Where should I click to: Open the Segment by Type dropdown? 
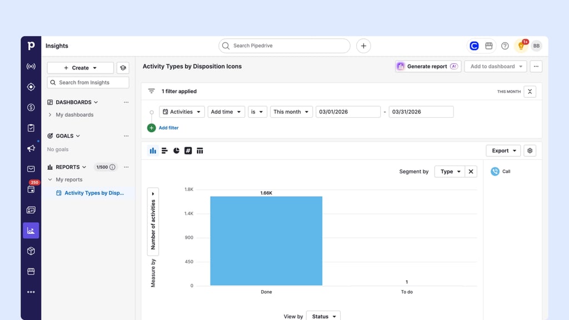pyautogui.click(x=450, y=172)
